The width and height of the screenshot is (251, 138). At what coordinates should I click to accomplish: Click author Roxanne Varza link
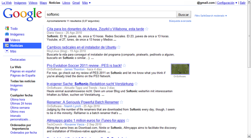click(x=74, y=124)
